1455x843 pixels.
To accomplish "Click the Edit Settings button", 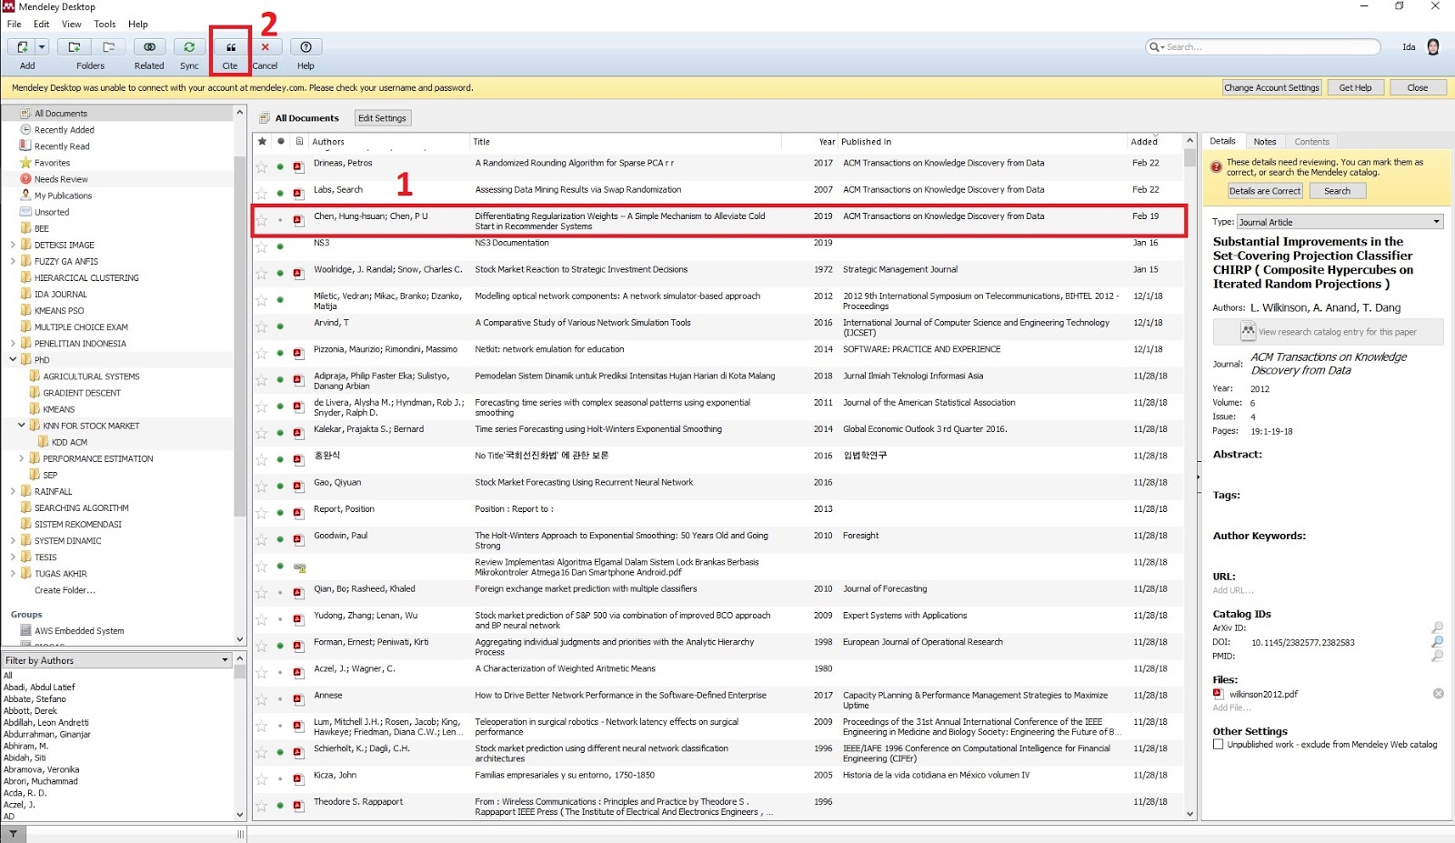I will point(382,118).
